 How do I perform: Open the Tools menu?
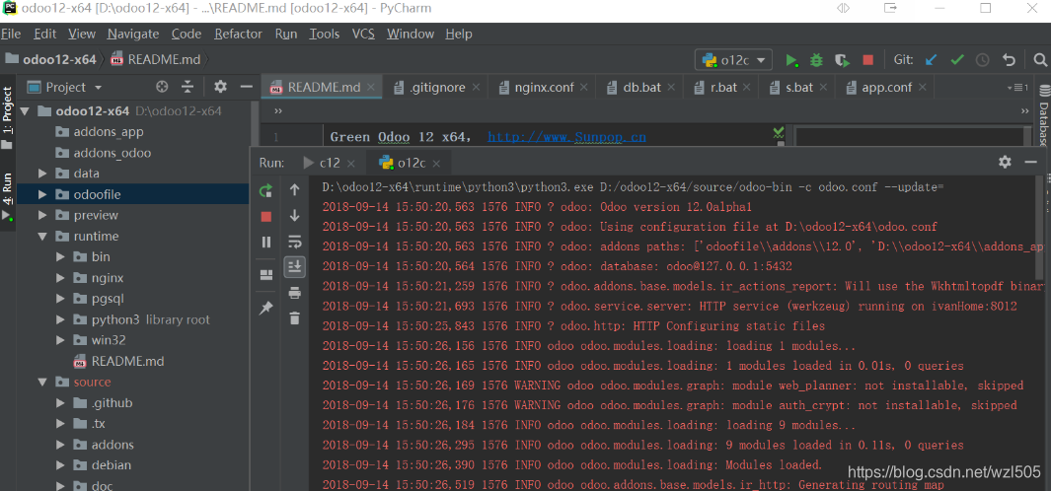[325, 34]
